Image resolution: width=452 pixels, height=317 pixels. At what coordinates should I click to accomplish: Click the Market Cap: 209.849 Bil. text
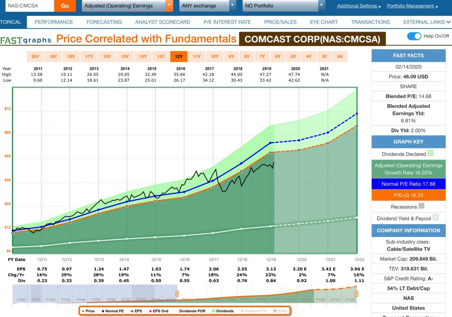tap(409, 259)
